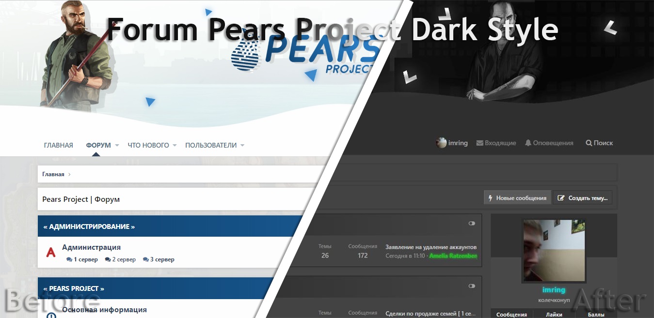Click the Сообщения count 172
Viewport: 654px width, 318px height.
[x=363, y=256]
